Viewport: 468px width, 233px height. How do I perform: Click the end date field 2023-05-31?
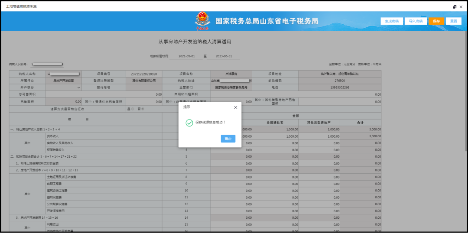(224, 56)
